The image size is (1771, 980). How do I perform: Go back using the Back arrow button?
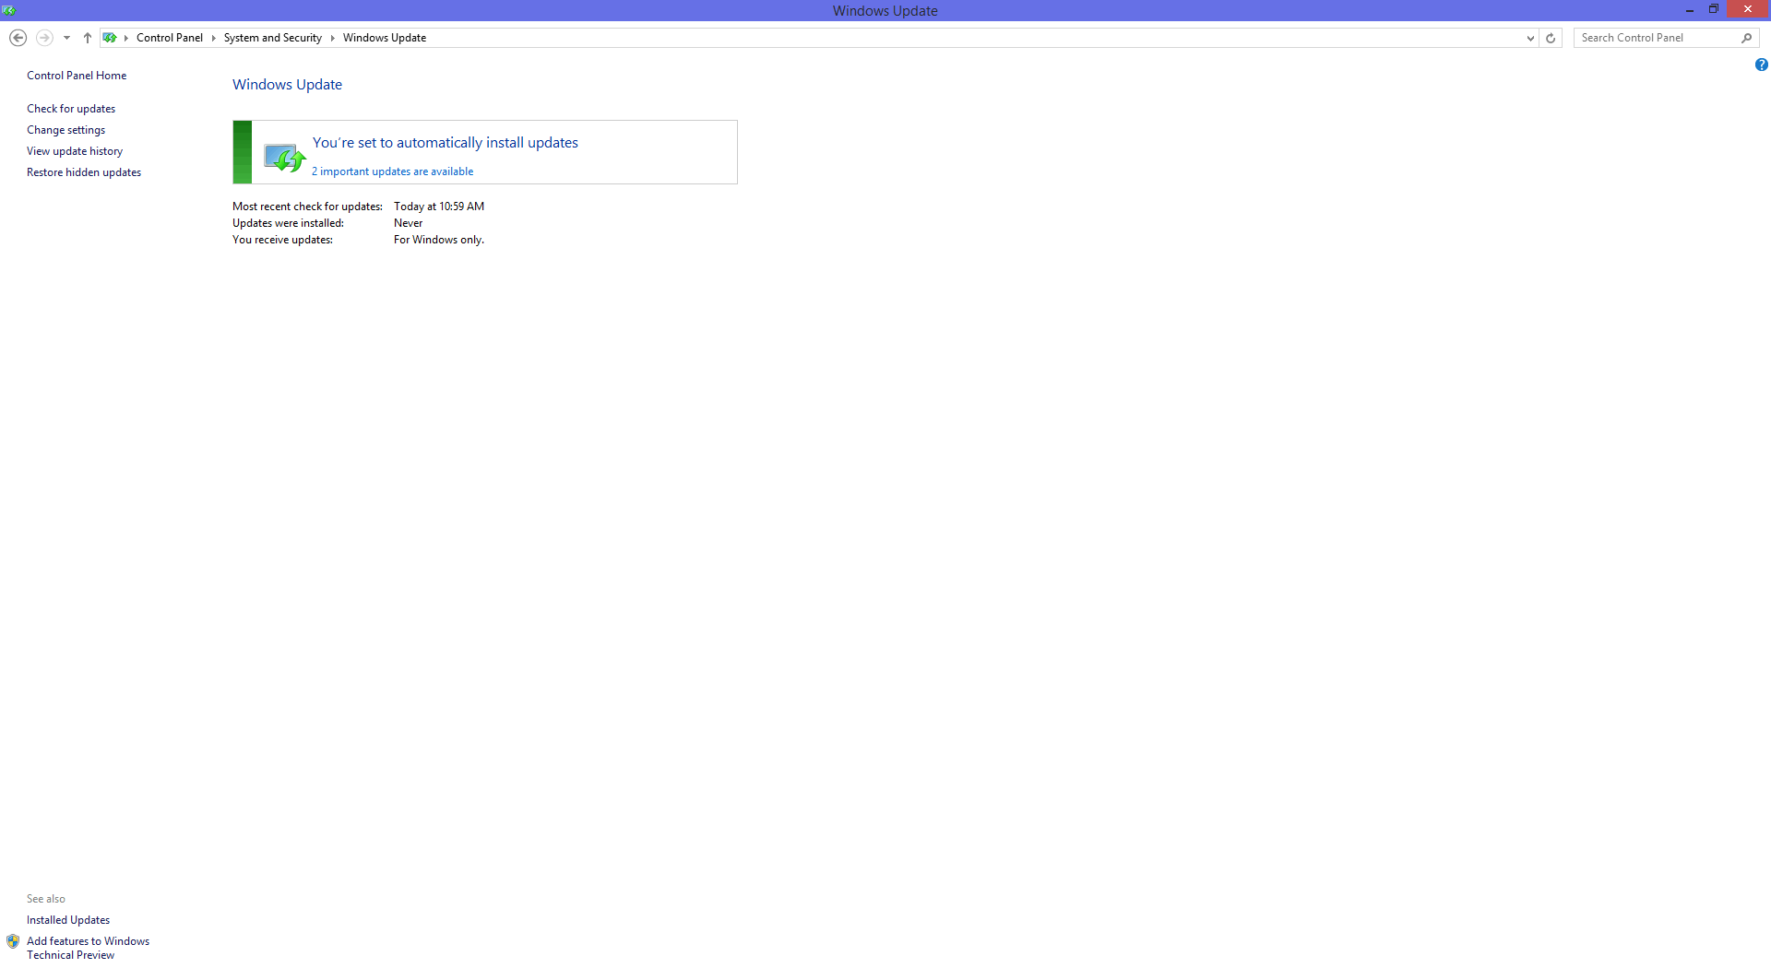point(18,38)
